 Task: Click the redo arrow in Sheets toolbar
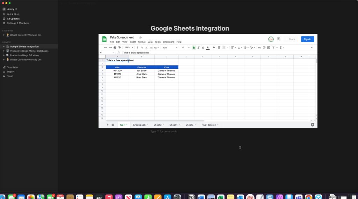tap(110, 47)
